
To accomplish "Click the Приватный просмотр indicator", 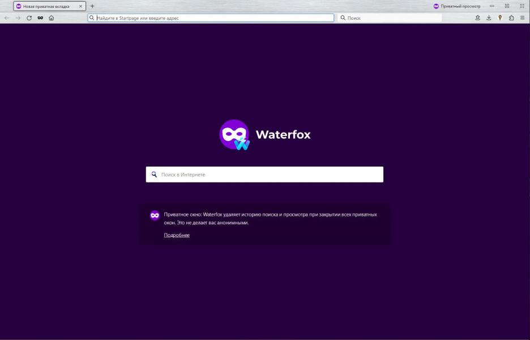I will tap(456, 6).
